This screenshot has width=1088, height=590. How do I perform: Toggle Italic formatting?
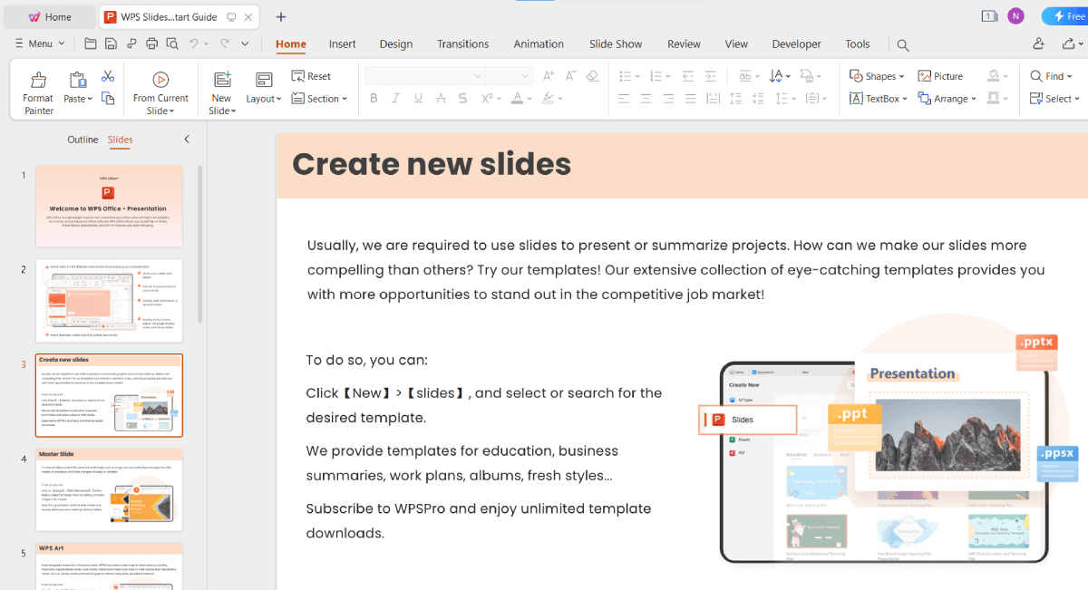[395, 99]
